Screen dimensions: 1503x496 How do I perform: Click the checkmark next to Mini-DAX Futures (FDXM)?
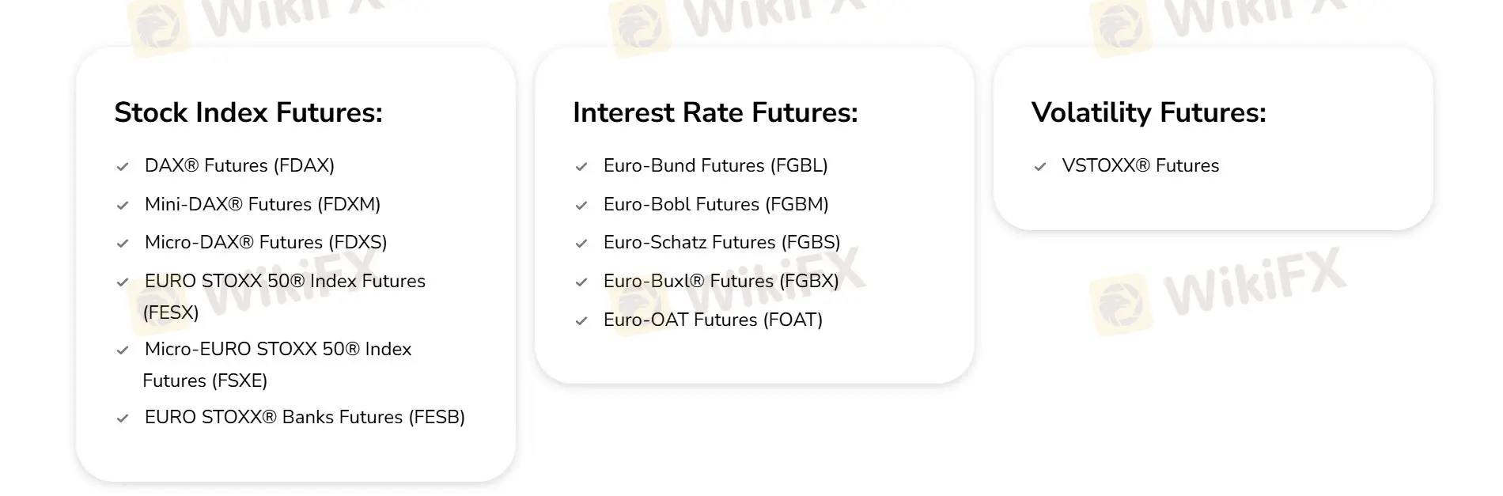tap(123, 206)
